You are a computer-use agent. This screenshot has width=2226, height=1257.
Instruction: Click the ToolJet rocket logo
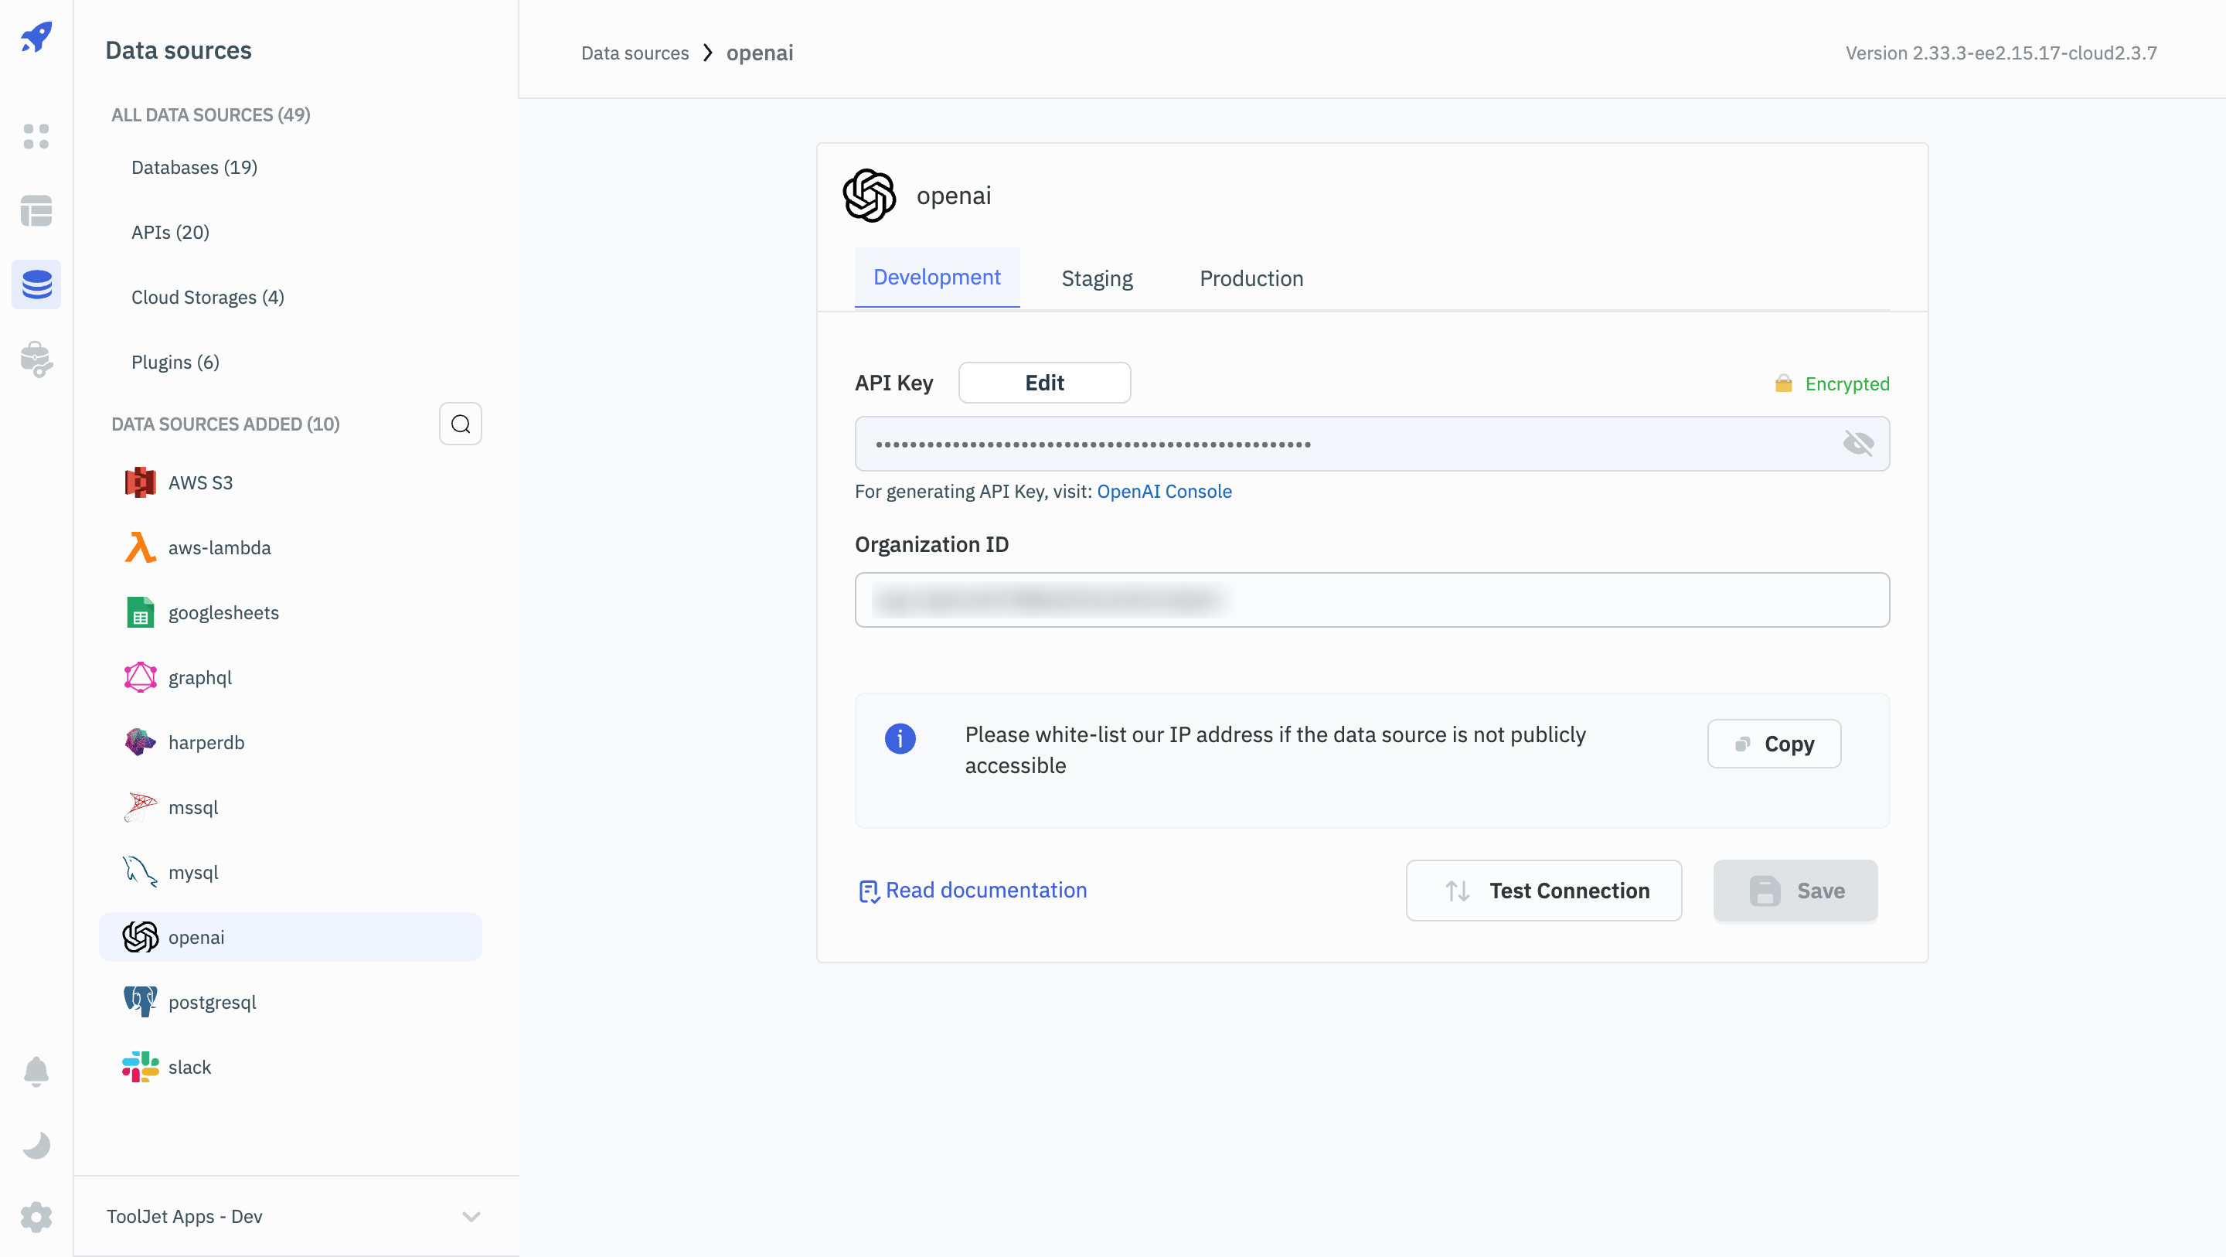(x=36, y=37)
